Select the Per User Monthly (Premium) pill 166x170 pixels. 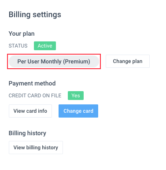[54, 61]
